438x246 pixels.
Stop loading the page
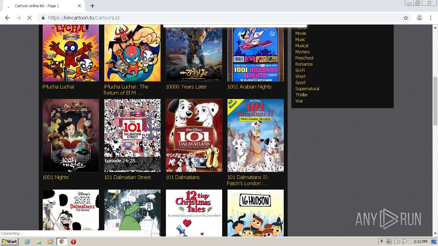pyautogui.click(x=29, y=18)
